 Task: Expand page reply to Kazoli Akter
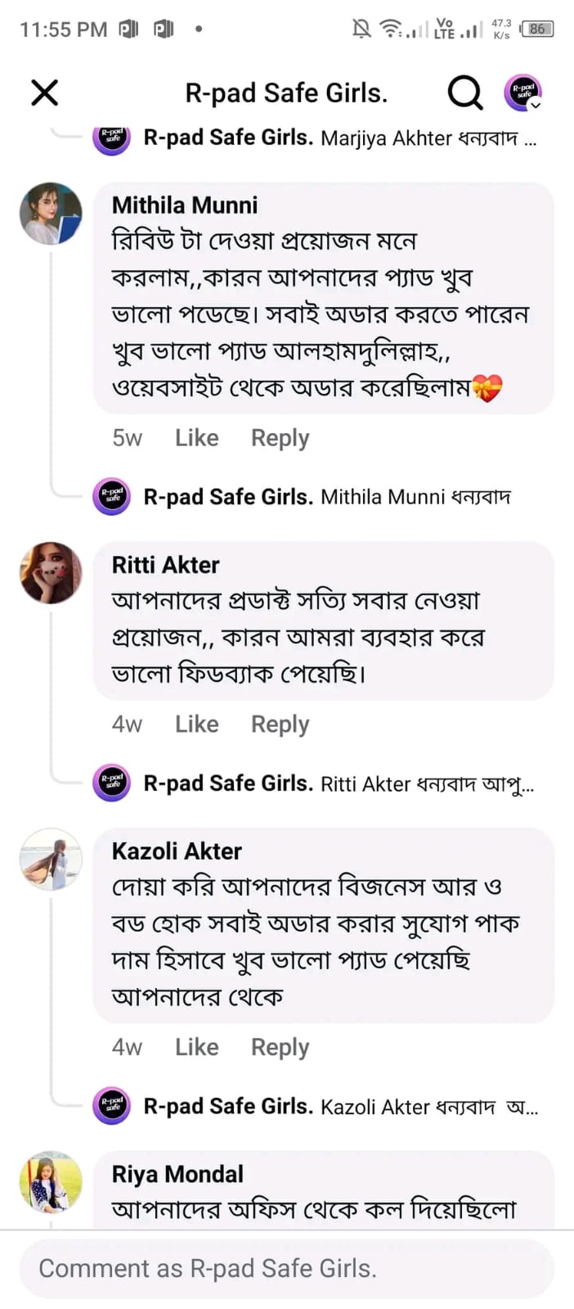point(340,1107)
